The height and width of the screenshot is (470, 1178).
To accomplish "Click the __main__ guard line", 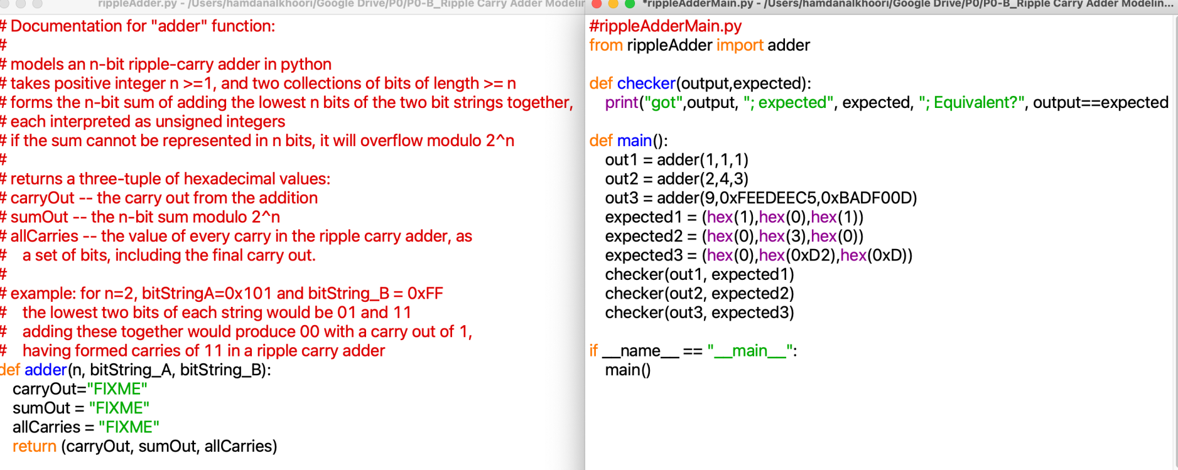I will (691, 351).
